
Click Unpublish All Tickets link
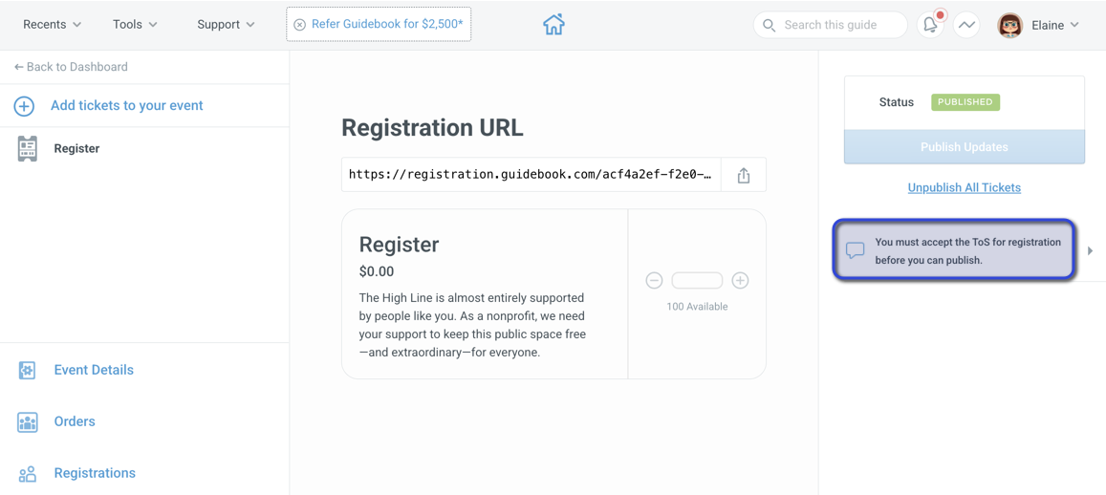tap(965, 187)
